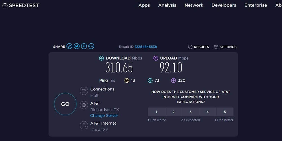The height and width of the screenshot is (141, 282).
Task: Click the AT&T server globe icon
Action: [84, 105]
